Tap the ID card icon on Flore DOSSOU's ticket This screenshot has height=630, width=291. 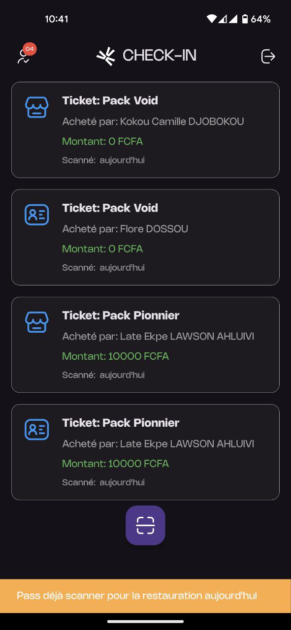[x=37, y=215]
